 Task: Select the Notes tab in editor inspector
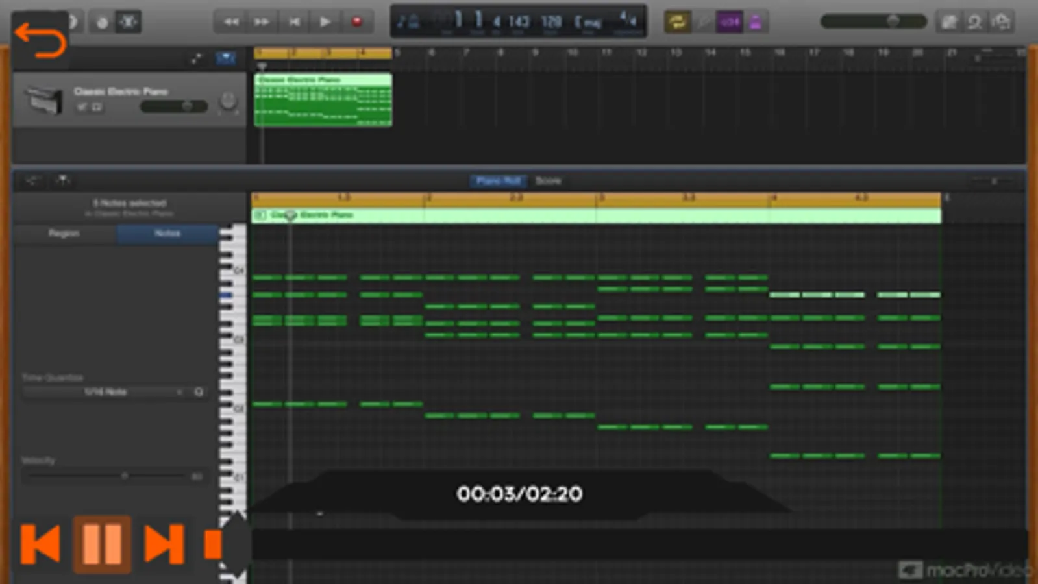click(x=167, y=234)
